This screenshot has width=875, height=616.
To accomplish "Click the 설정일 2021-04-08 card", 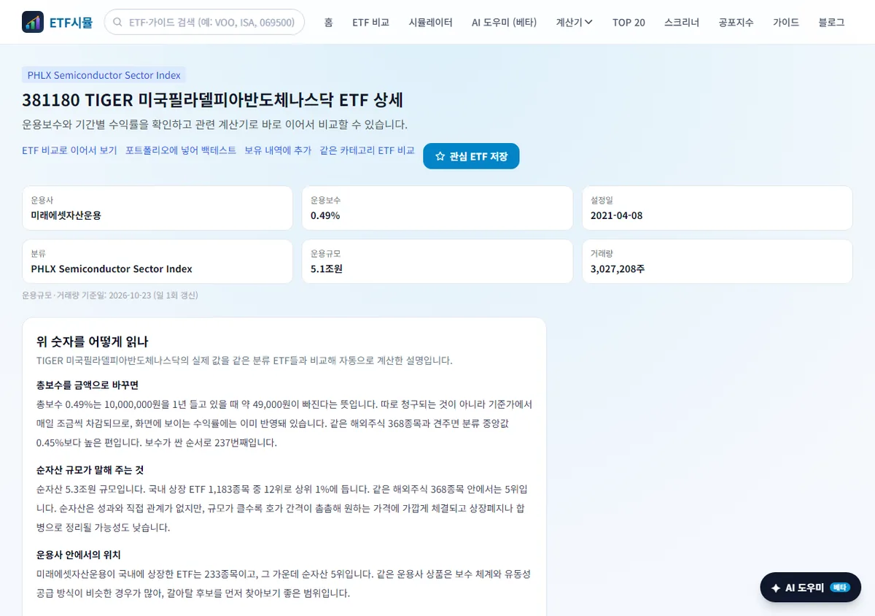I will [717, 208].
